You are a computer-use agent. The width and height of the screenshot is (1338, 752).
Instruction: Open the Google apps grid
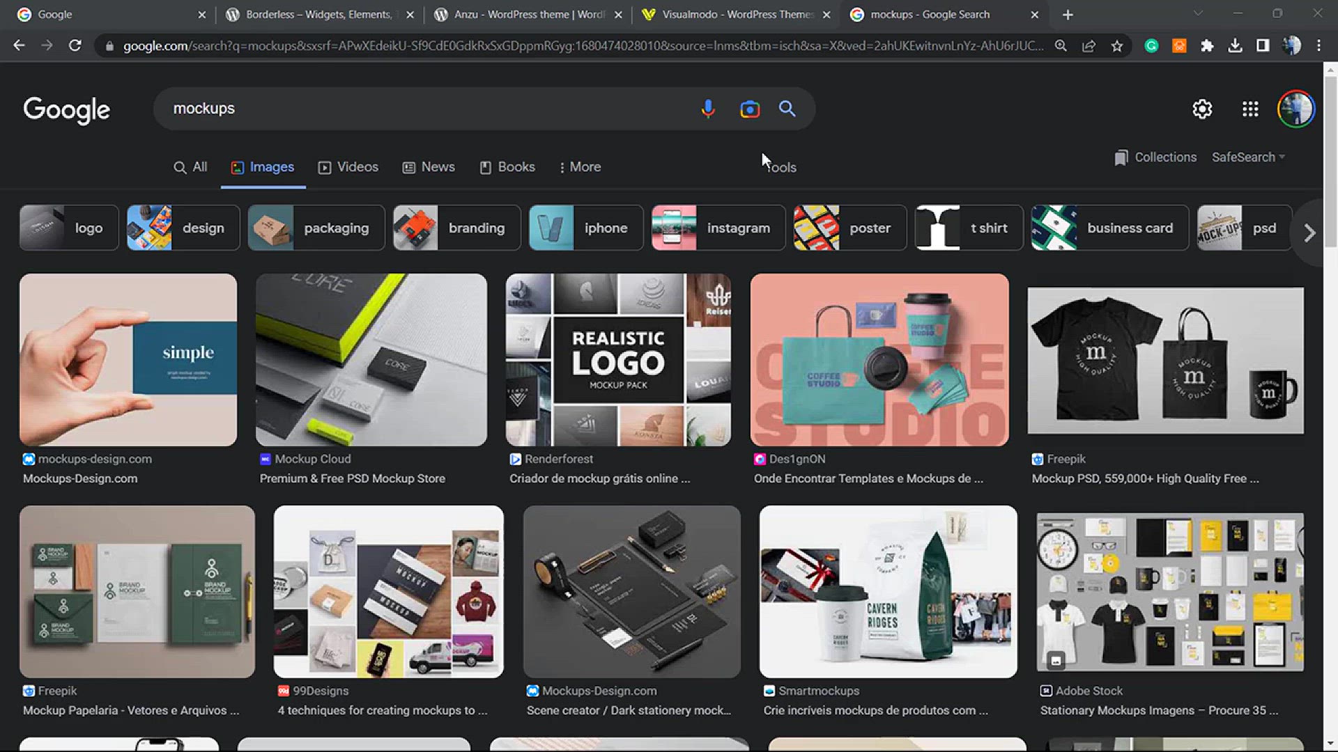pos(1250,109)
